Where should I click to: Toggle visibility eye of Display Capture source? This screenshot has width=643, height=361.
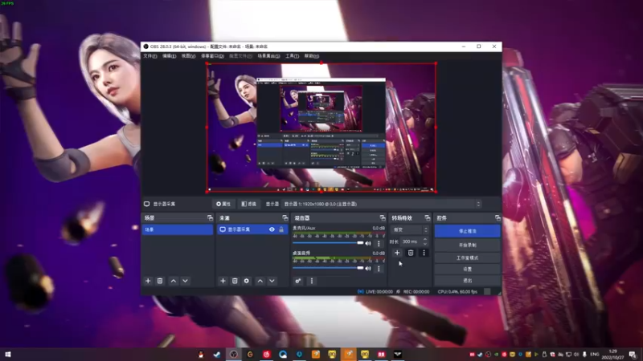(272, 229)
